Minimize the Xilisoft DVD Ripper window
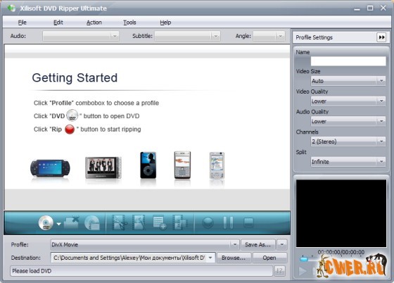 pyautogui.click(x=357, y=8)
